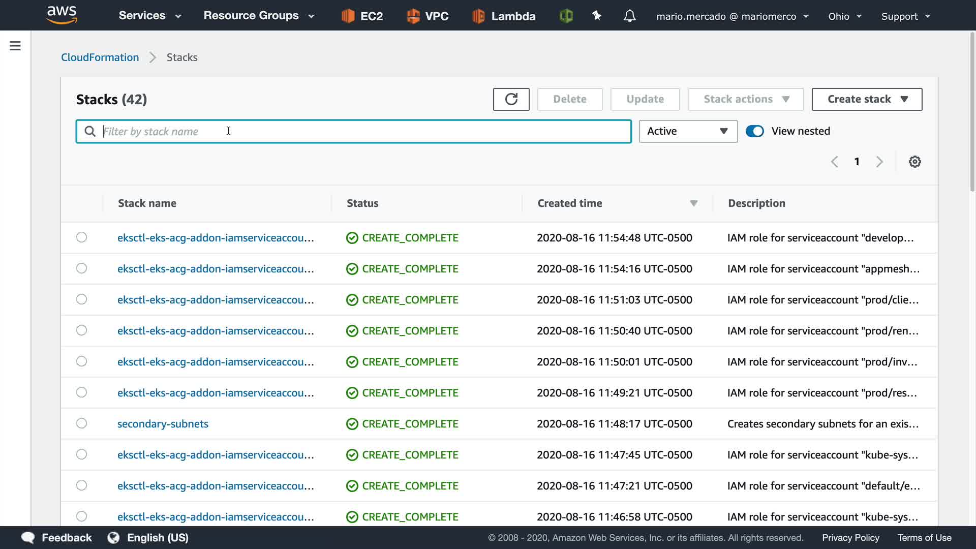Click the CloudFormation breadcrumb link
This screenshot has height=549, width=976.
[100, 57]
